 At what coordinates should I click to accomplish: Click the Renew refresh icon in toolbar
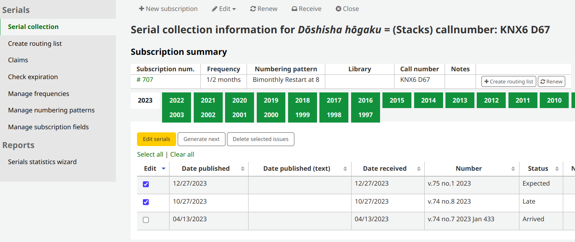253,9
